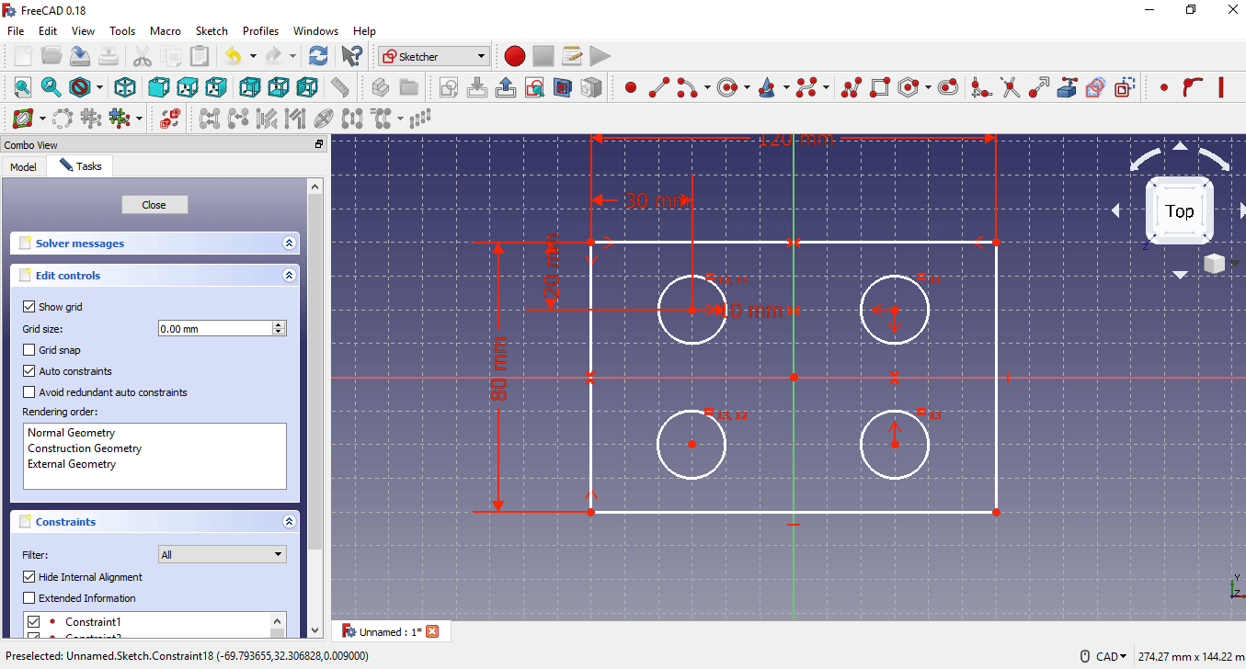Uncheck the Constraint1 checkbox

34,622
